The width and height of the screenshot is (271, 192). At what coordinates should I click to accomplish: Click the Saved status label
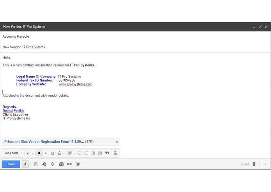point(244,164)
